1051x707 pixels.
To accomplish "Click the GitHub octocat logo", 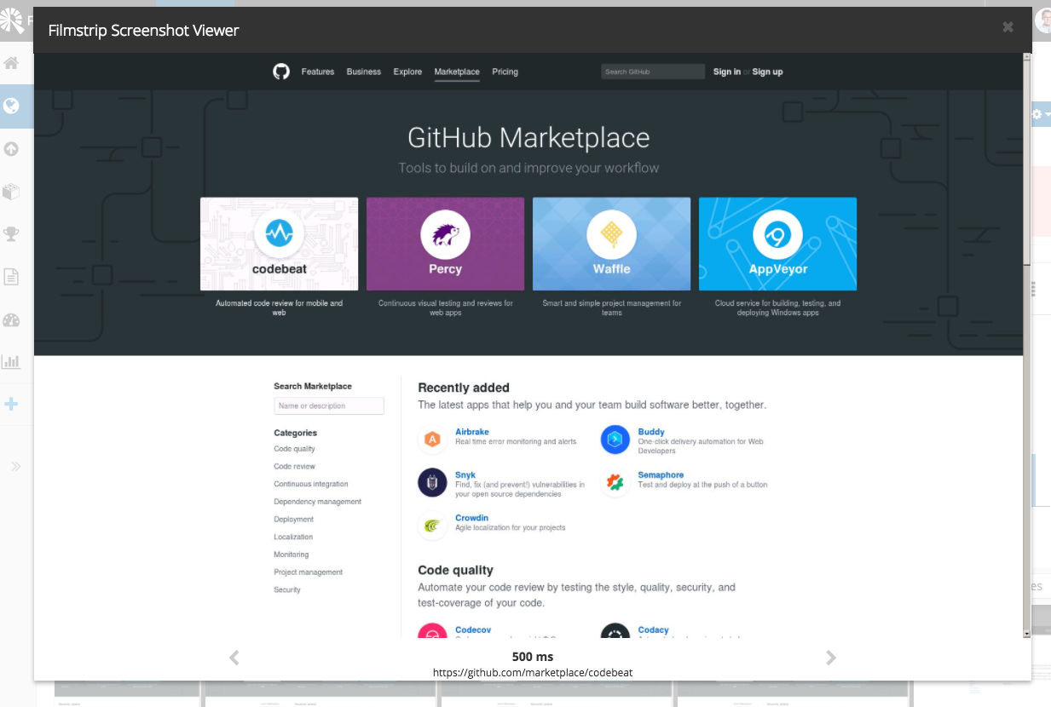I will tap(281, 72).
